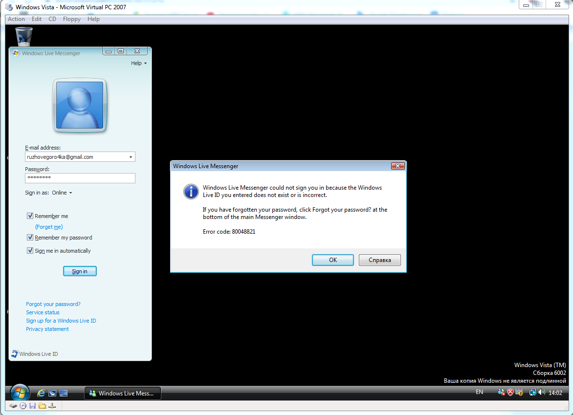The height and width of the screenshot is (415, 573).
Task: Uncheck the Remember me checkbox
Action: point(30,216)
